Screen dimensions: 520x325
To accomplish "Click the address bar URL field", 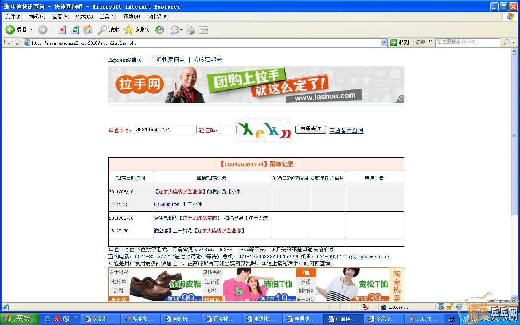I will (205, 43).
